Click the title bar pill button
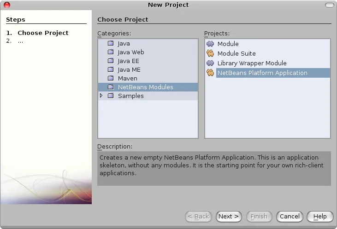 pyautogui.click(x=330, y=5)
